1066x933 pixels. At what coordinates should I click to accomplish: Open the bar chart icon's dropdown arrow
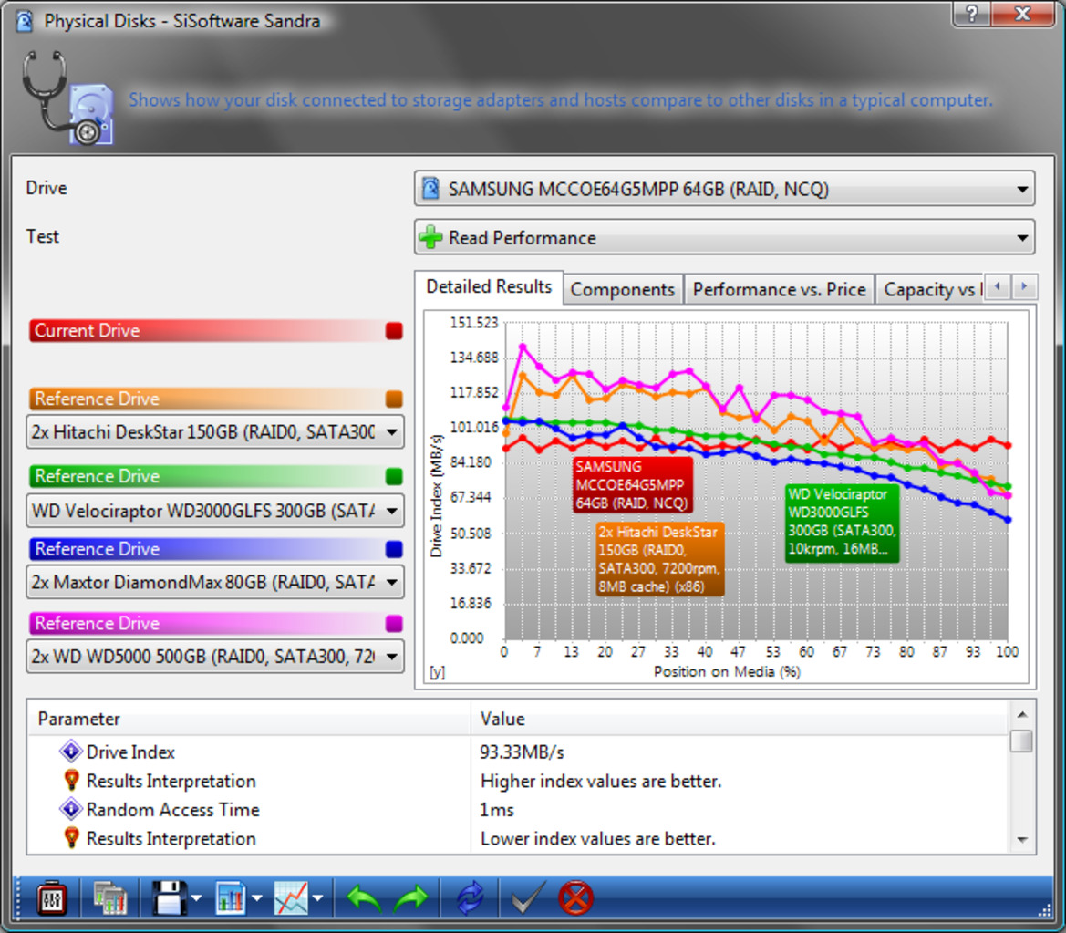pos(256,899)
